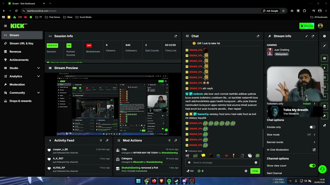Open the Windows Start menu

(138, 181)
